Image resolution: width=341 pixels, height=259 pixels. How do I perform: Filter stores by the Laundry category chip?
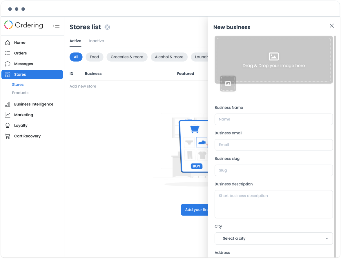[199, 57]
